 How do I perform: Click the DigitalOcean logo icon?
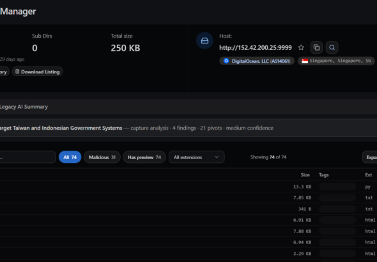tap(226, 61)
